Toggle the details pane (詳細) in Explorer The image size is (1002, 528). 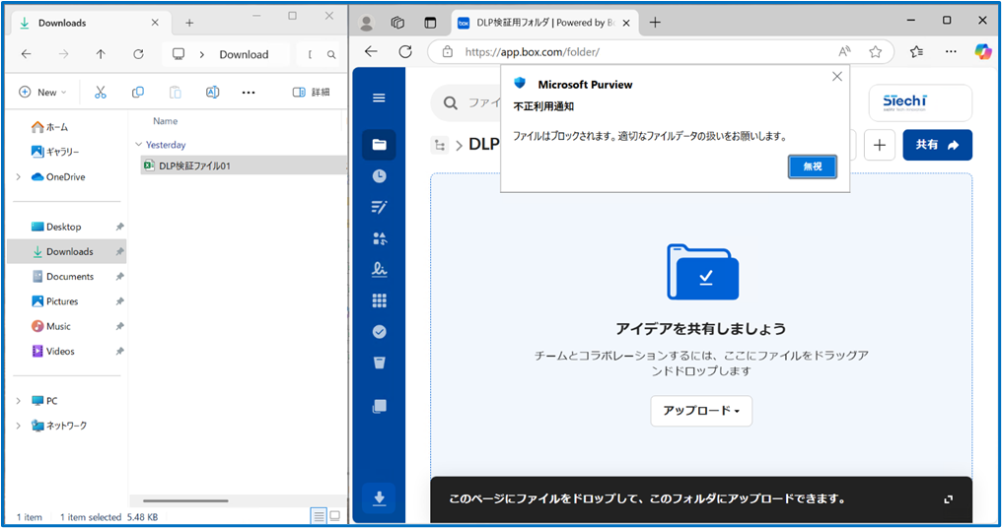click(x=312, y=92)
